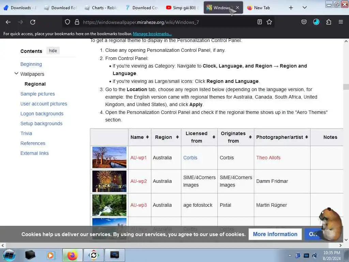Click the horizontal scrollbar right arrow
349x262 pixels.
click(340, 246)
